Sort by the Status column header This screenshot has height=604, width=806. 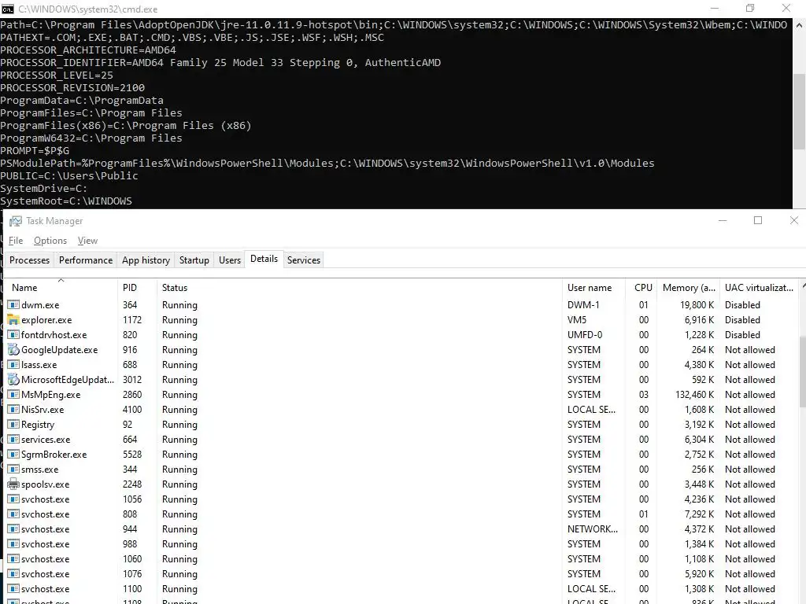click(x=359, y=288)
